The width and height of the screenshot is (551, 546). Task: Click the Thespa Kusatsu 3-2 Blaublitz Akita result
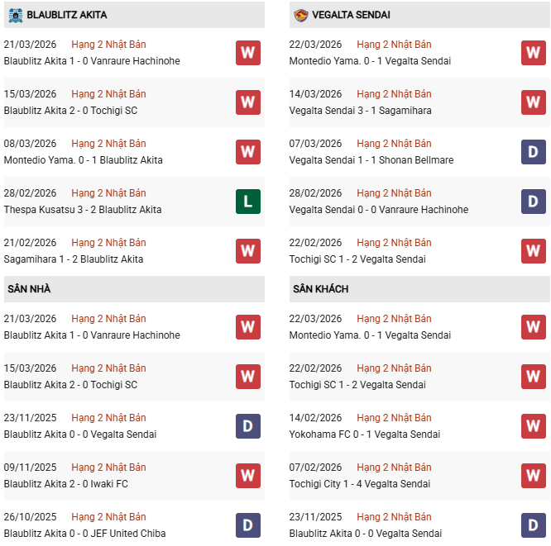pos(83,210)
